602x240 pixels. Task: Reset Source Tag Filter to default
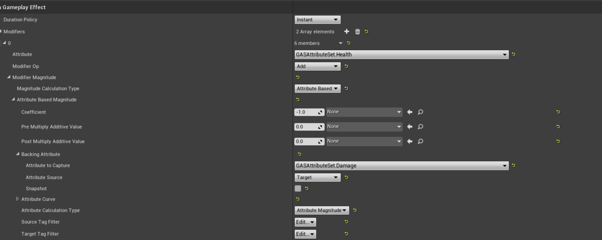(346, 222)
